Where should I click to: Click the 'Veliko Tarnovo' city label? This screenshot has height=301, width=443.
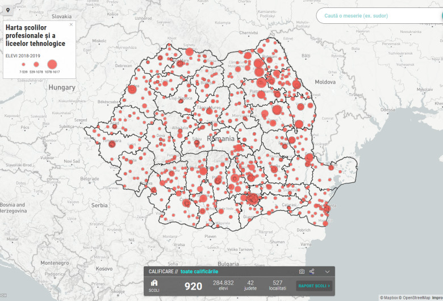(x=240, y=249)
